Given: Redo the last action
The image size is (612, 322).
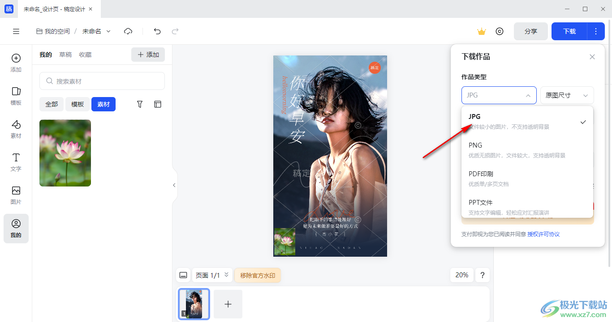Looking at the screenshot, I should tap(175, 31).
